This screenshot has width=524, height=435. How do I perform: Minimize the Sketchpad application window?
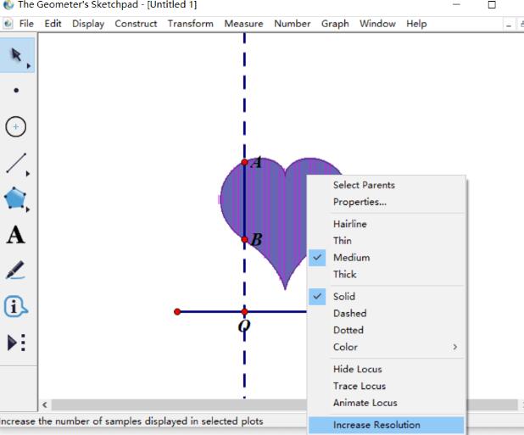(456, 5)
